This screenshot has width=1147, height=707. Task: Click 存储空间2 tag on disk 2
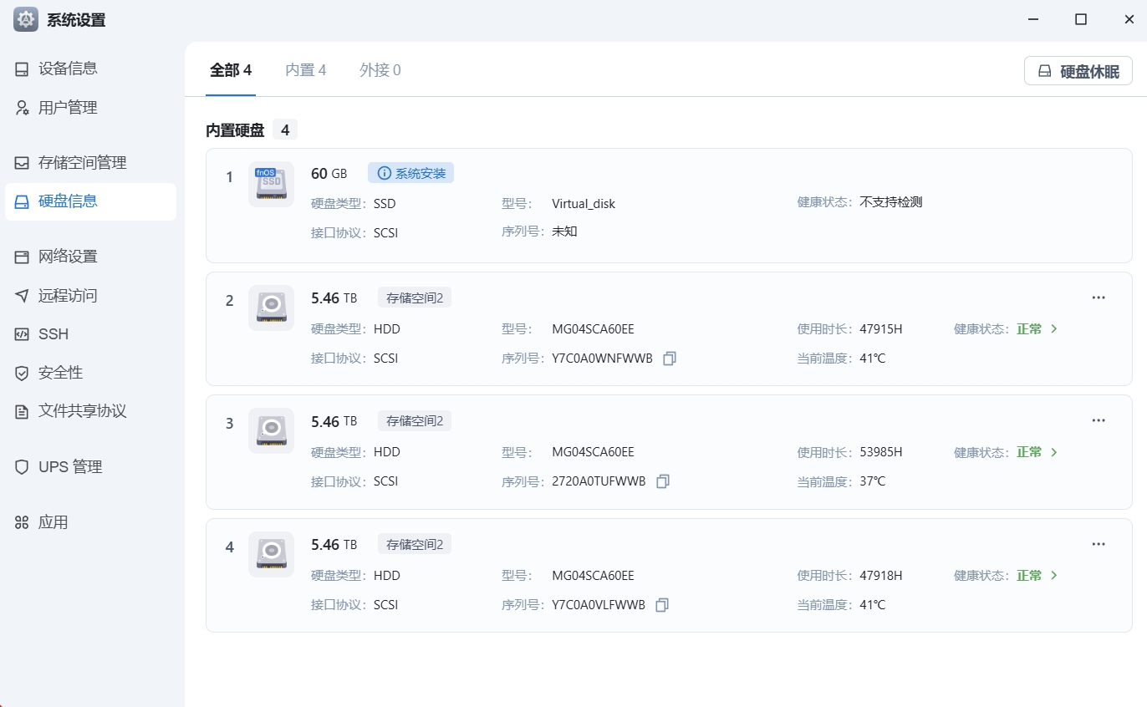point(415,298)
